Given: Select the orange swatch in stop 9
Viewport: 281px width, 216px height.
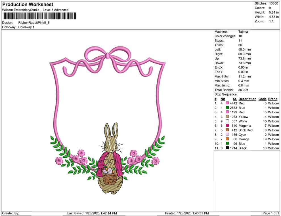Looking at the screenshot, I should click(x=227, y=139).
